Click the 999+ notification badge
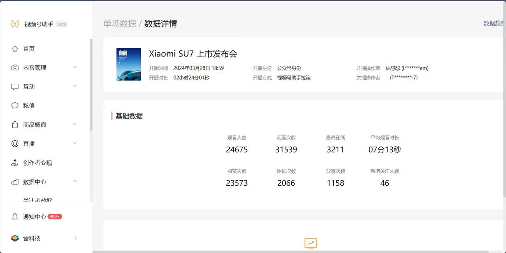 (55, 217)
